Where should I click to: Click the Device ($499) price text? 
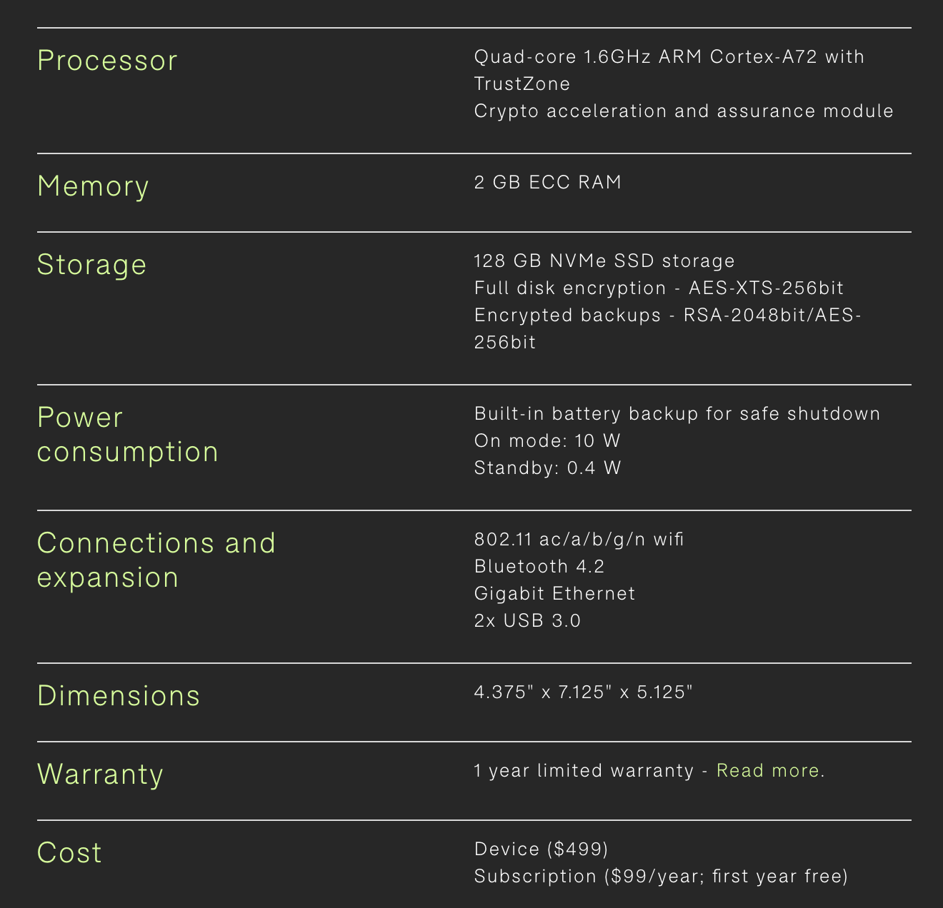(x=541, y=849)
